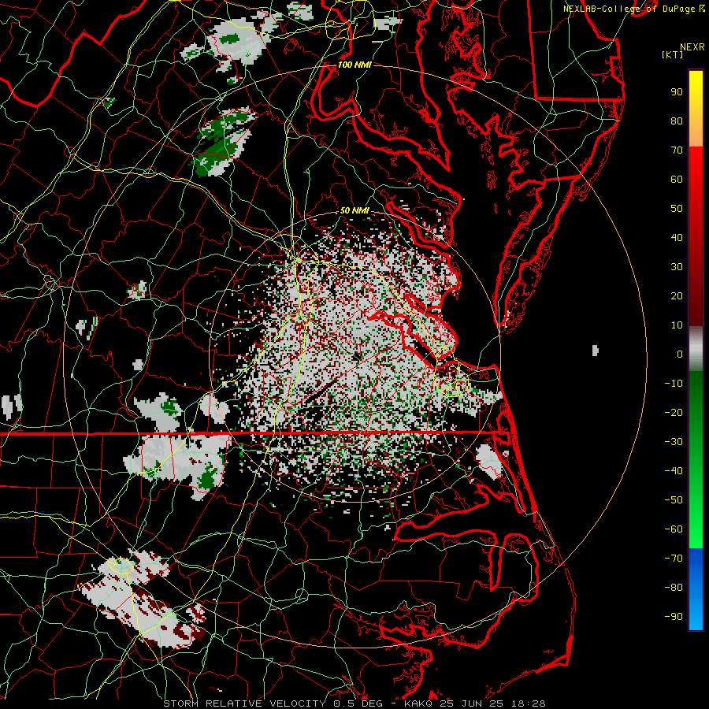Image resolution: width=709 pixels, height=709 pixels.
Task: Click the 0.5 DEG elevation text
Action: (x=358, y=703)
